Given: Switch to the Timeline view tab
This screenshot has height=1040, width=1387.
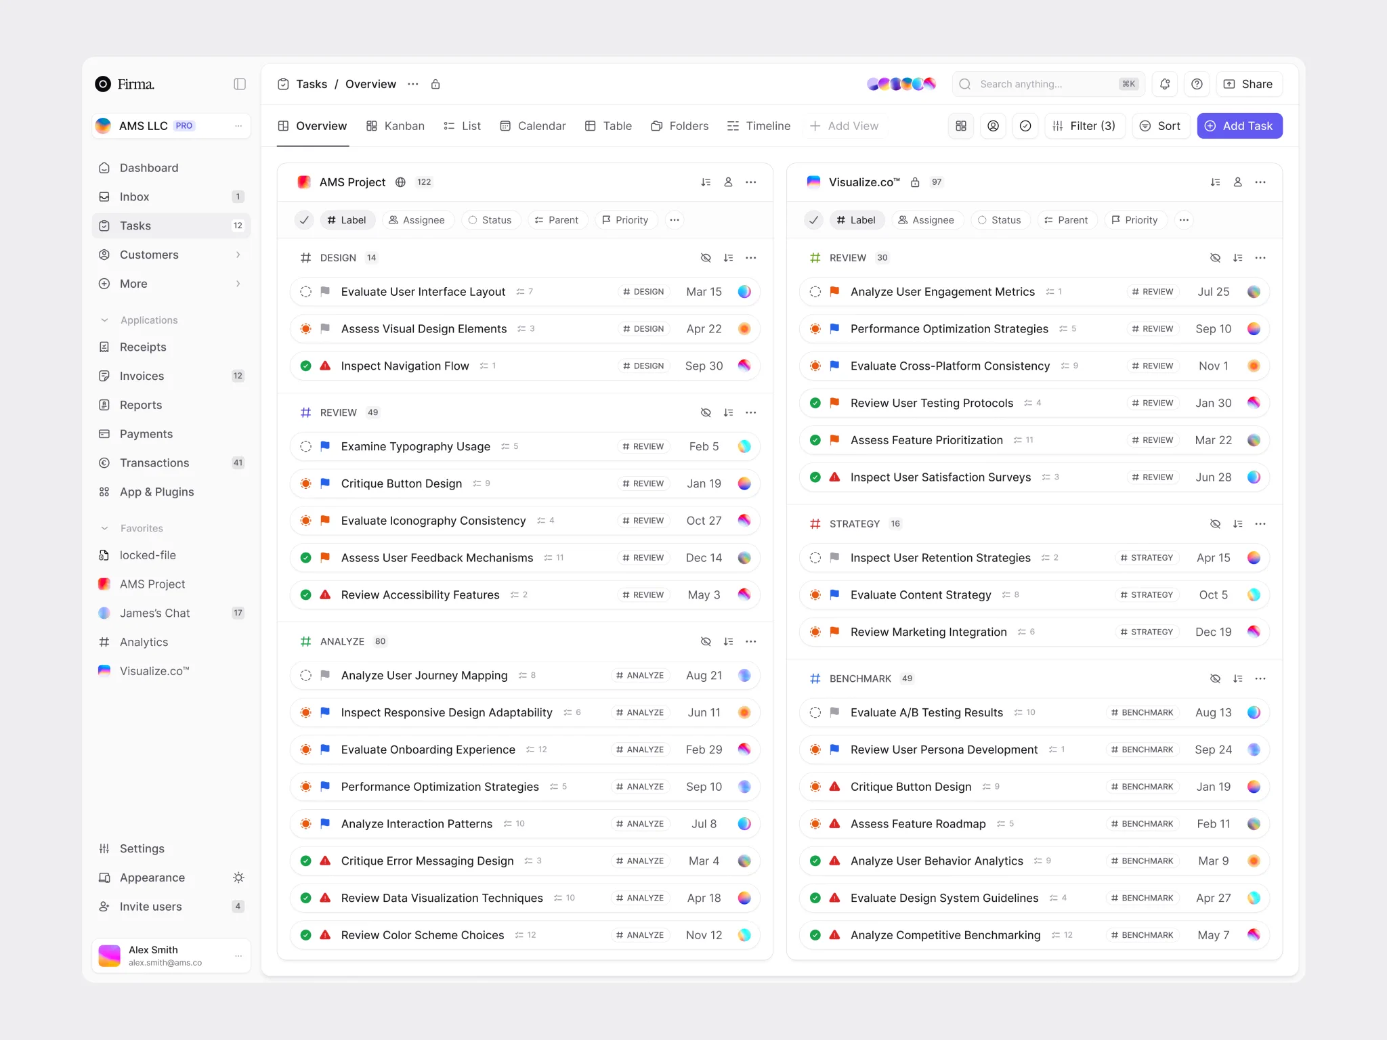Looking at the screenshot, I should [x=759, y=126].
